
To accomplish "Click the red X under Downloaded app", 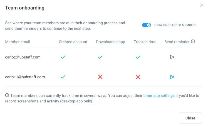I will click(100, 77).
